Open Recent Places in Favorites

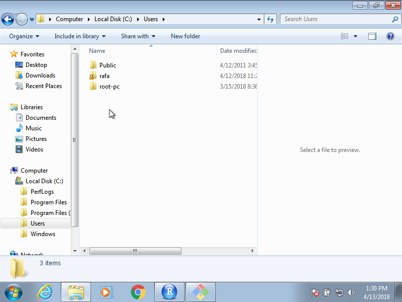tap(44, 86)
